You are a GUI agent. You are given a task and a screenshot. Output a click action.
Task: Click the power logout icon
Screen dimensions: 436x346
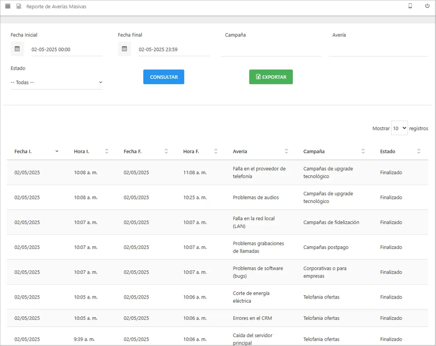[427, 6]
